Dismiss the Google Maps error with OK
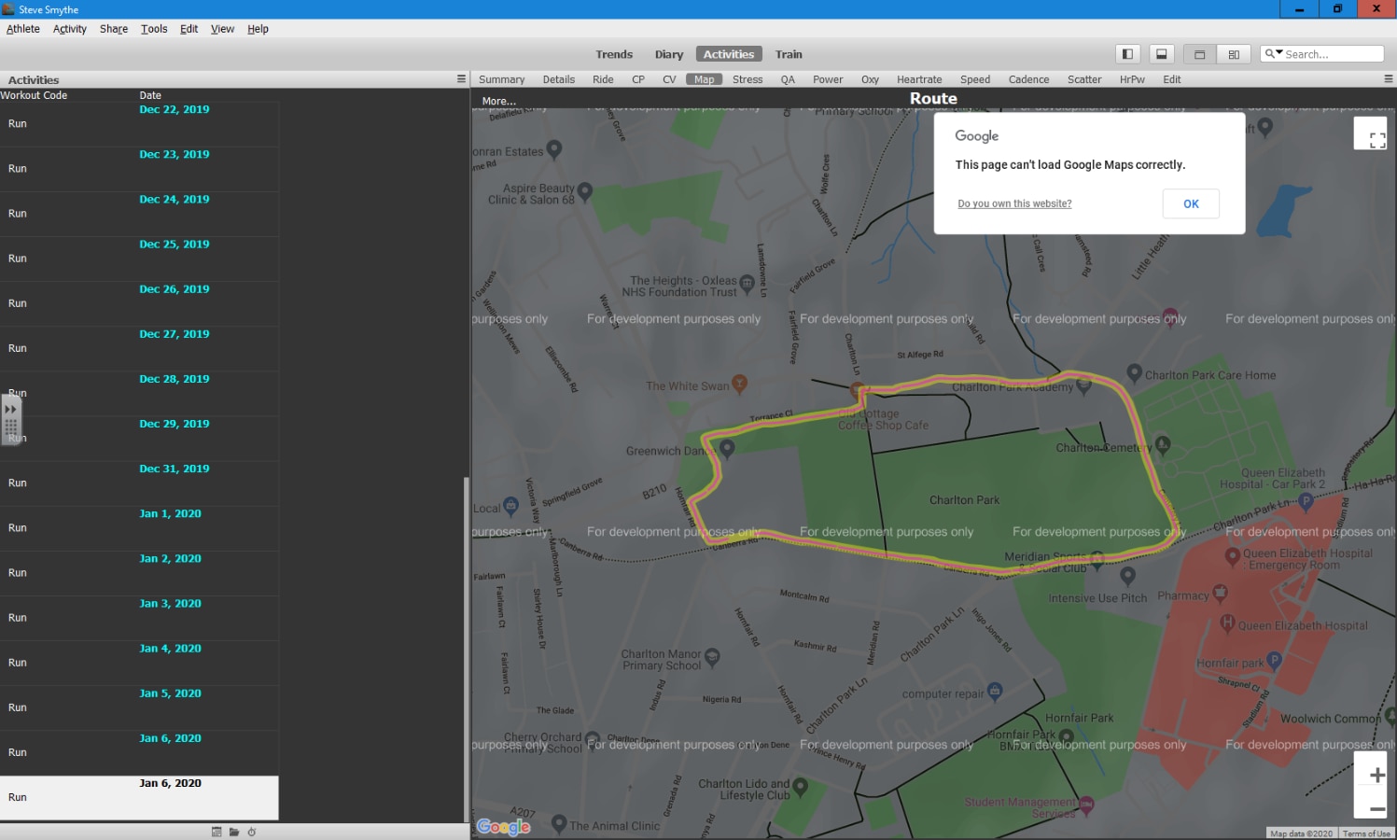The height and width of the screenshot is (840, 1397). (x=1191, y=203)
